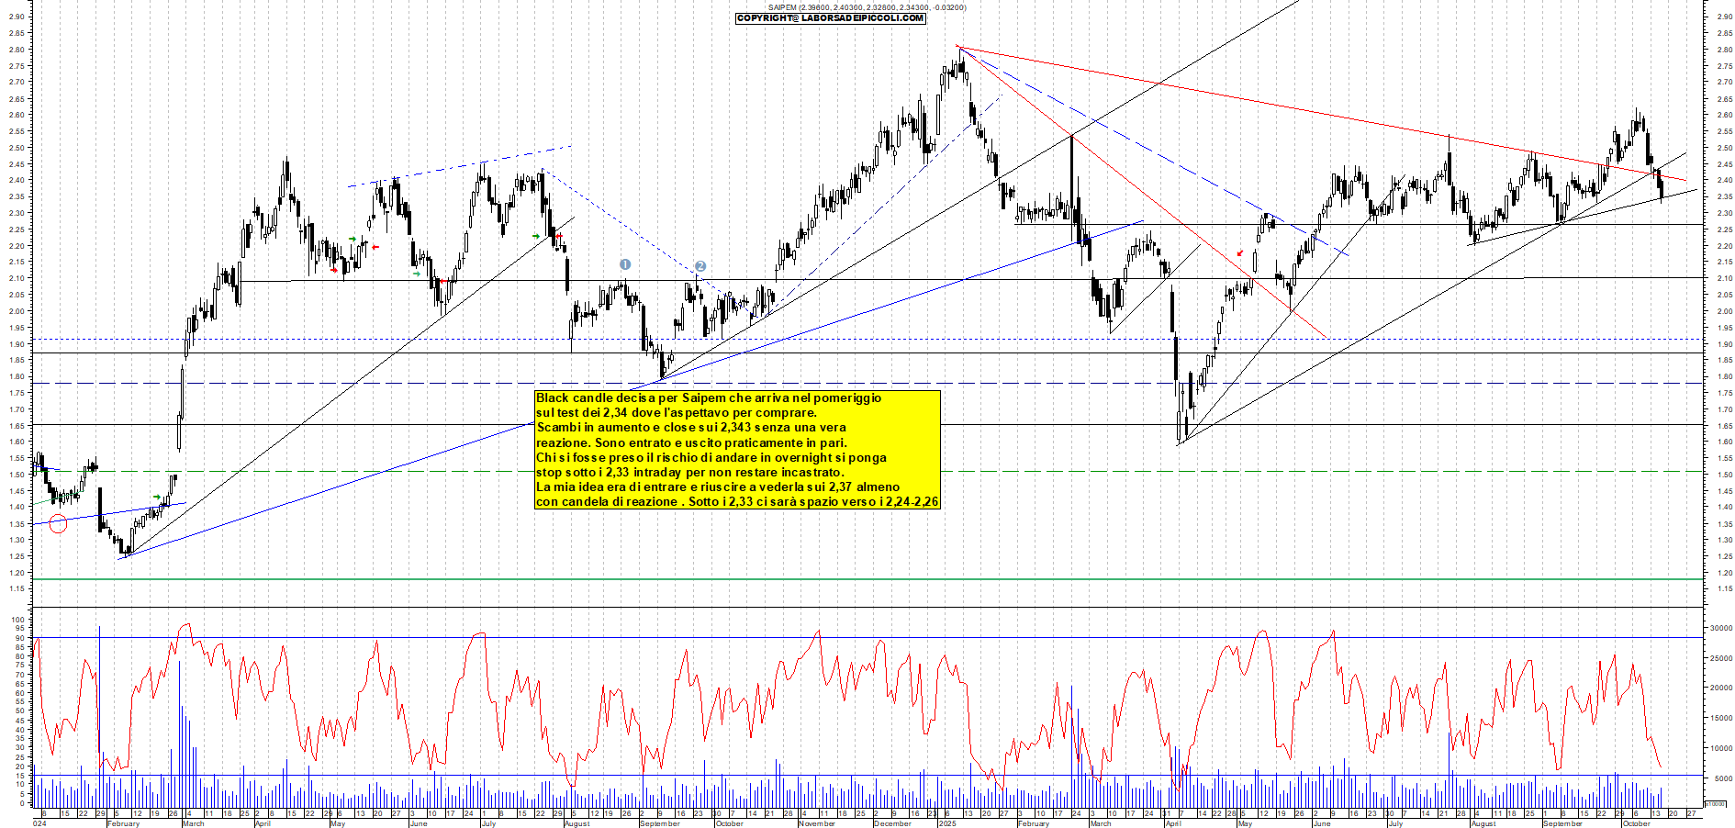Select the blue overbought line at 90
The height and width of the screenshot is (828, 1735).
(826, 637)
